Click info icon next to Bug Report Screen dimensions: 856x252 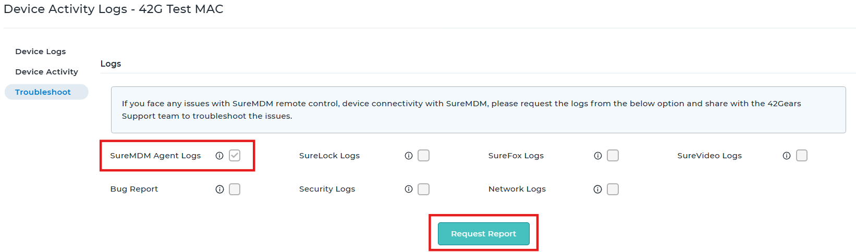click(219, 189)
